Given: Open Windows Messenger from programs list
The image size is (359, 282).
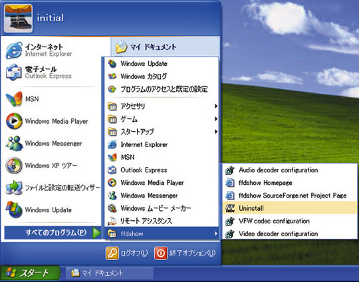Looking at the screenshot, I should pyautogui.click(x=162, y=196).
